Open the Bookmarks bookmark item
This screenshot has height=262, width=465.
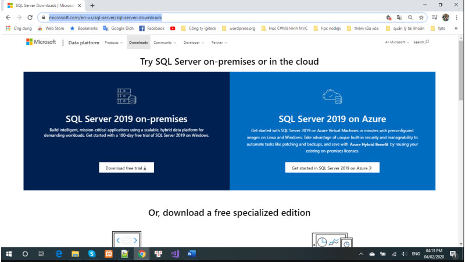[84, 28]
